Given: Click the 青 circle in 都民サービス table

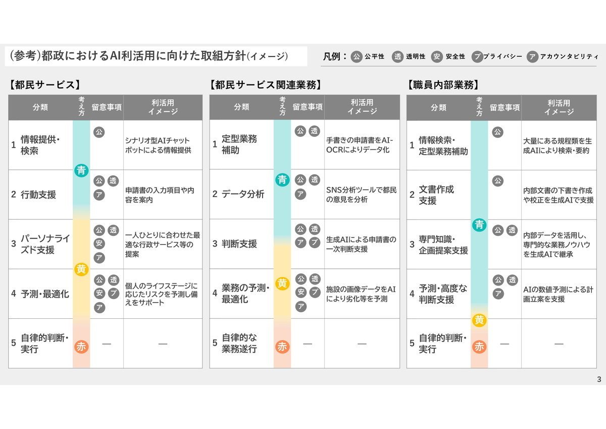Looking at the screenshot, I should pos(81,170).
